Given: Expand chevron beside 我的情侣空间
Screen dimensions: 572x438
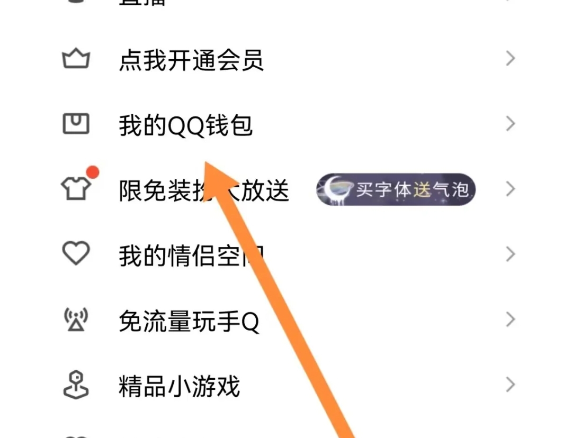Looking at the screenshot, I should 511,254.
